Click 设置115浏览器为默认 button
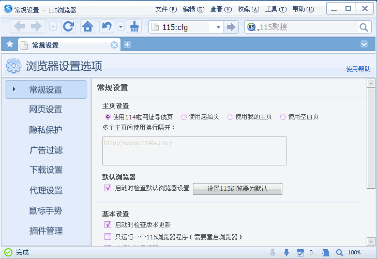The height and width of the screenshot is (259, 377). 237,189
